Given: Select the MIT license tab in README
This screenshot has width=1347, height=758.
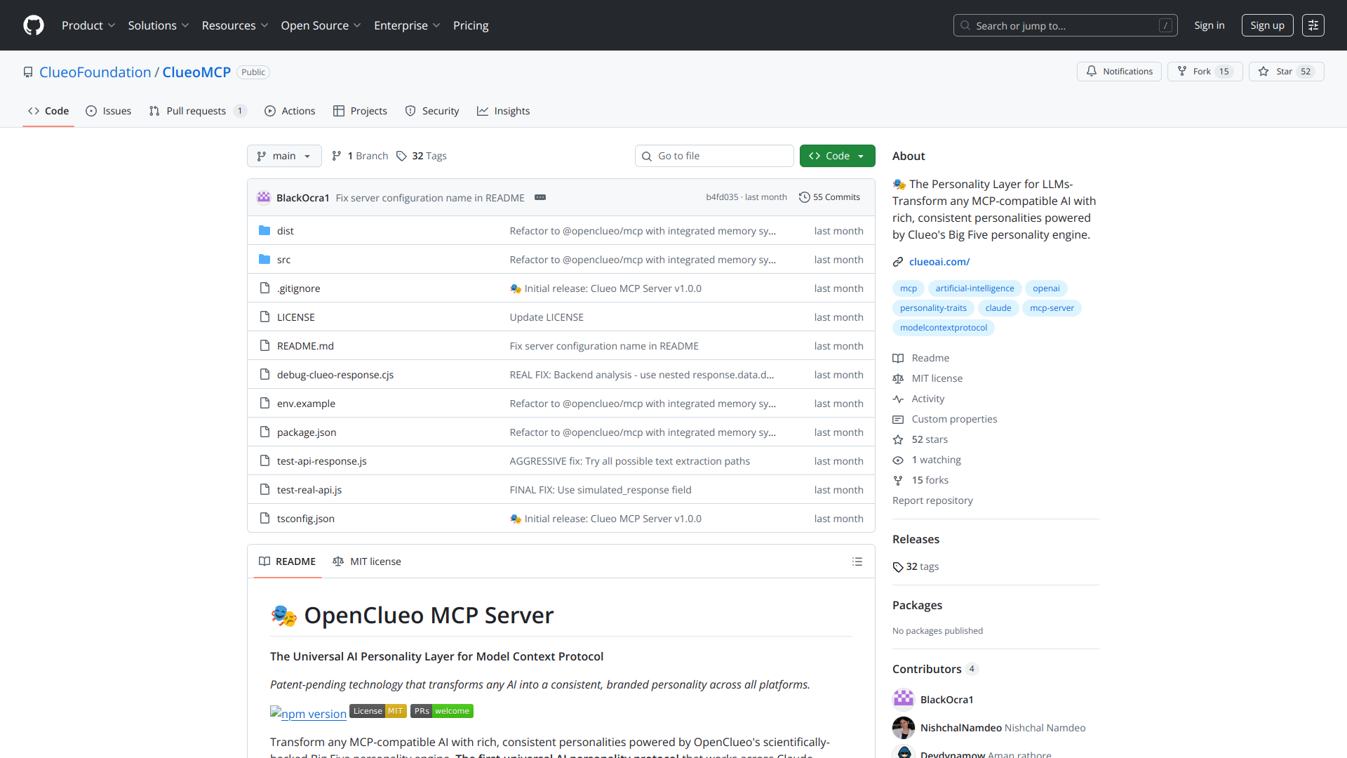Looking at the screenshot, I should (367, 561).
